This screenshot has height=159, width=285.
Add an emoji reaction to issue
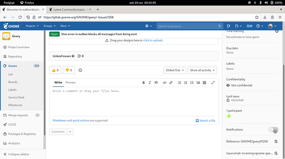click(80, 70)
